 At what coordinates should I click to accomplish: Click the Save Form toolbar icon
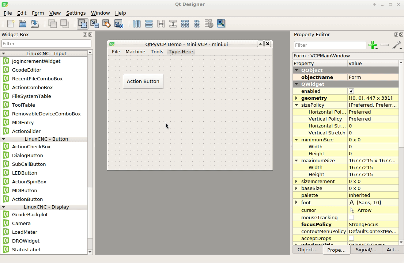(x=34, y=24)
